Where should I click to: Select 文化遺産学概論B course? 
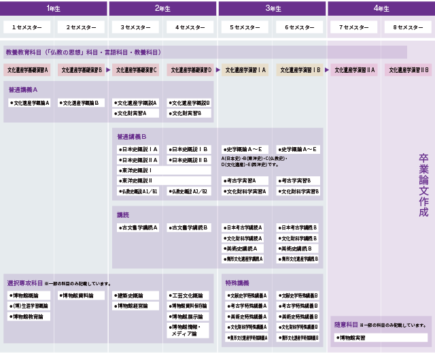81,103
